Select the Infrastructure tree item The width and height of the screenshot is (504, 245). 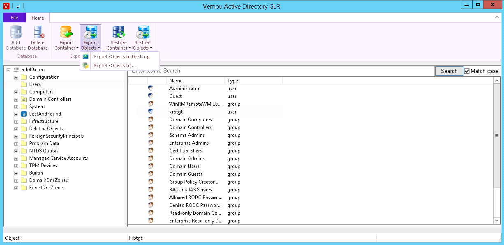click(44, 121)
